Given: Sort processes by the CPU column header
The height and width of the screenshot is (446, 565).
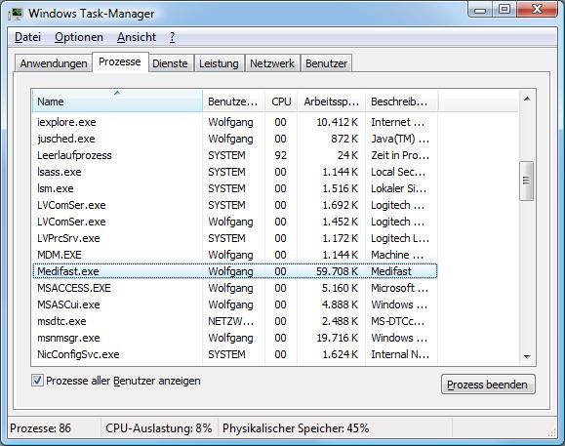Looking at the screenshot, I should (x=281, y=101).
